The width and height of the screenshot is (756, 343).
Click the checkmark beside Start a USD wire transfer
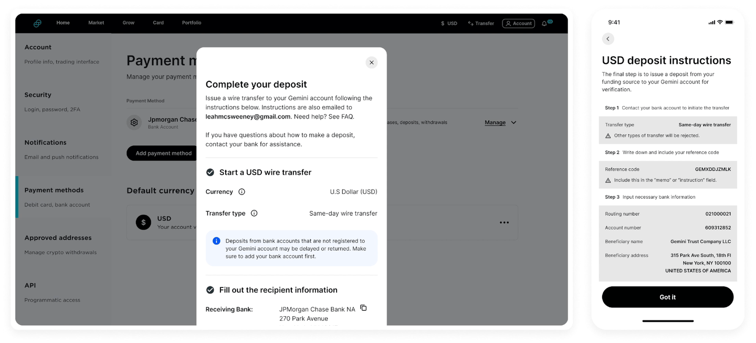[x=210, y=173]
